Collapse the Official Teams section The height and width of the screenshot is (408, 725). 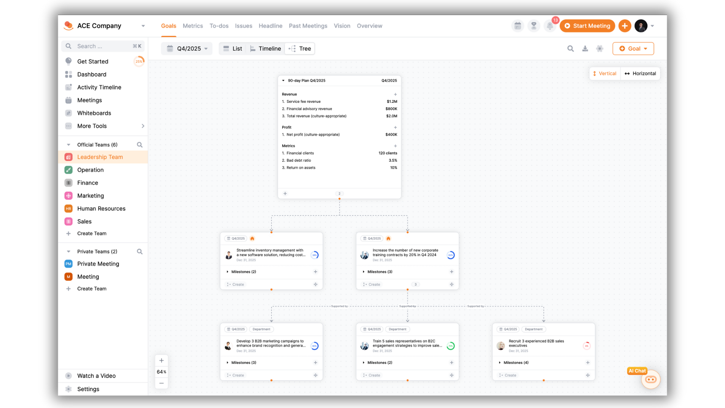click(68, 145)
